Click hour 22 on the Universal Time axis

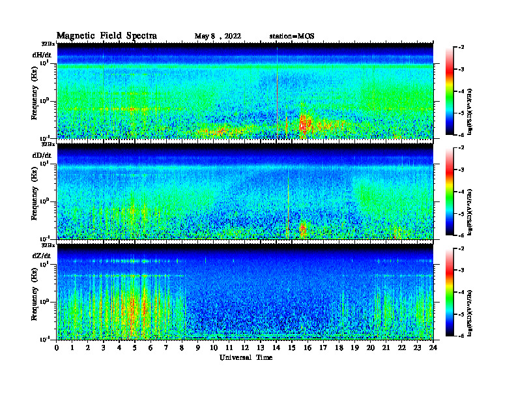(402, 348)
